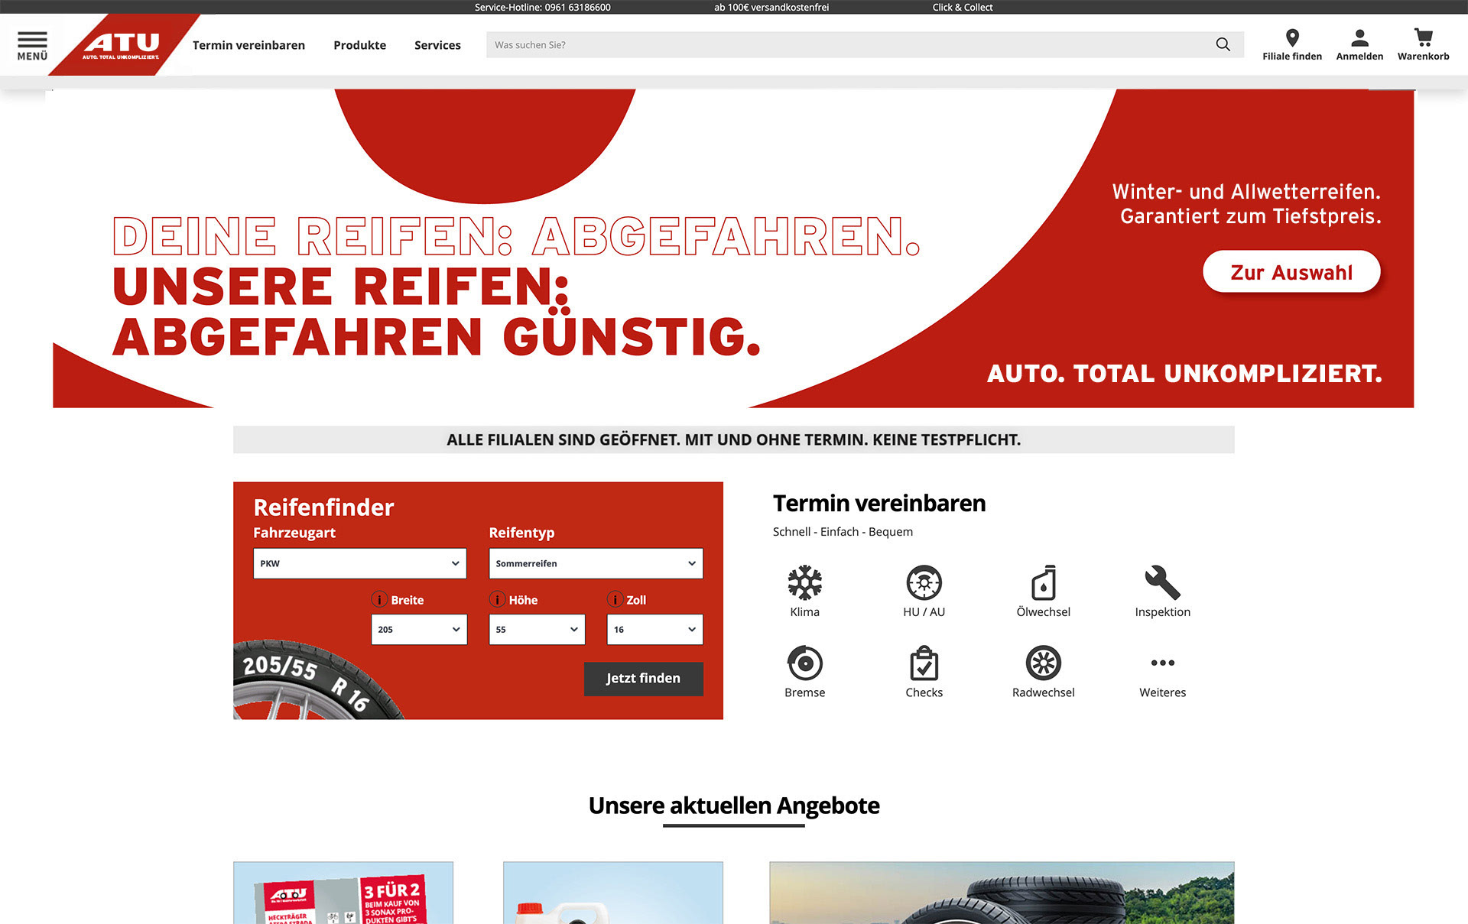Open the Warenkorb cart icon
Viewport: 1468px width, 924px height.
[1422, 38]
